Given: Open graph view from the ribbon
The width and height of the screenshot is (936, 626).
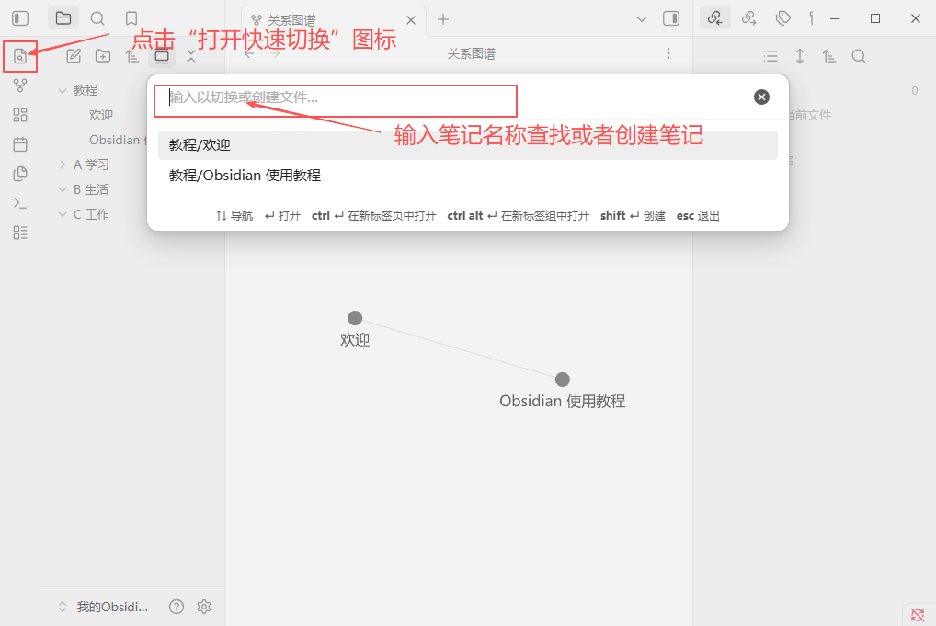Looking at the screenshot, I should pos(20,85).
